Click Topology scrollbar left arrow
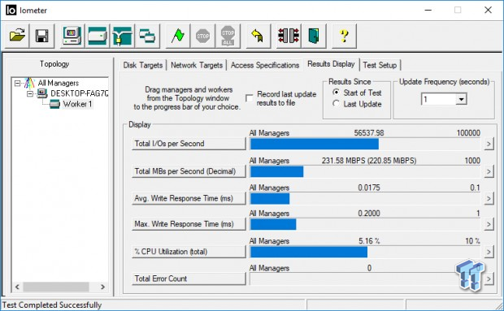Screen dimensions: 504x311 pyautogui.click(x=18, y=287)
